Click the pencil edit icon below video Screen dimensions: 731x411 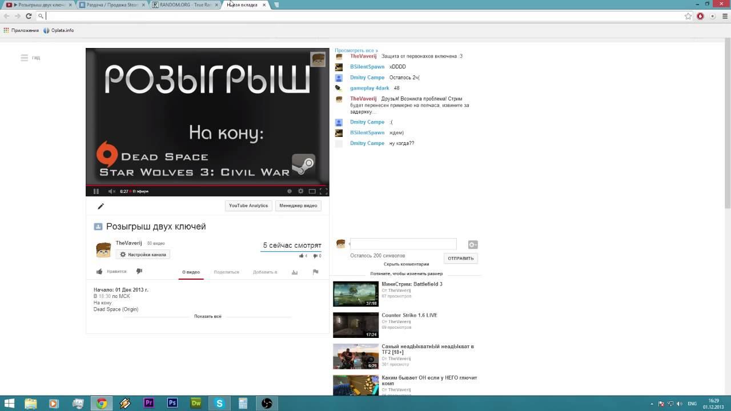[101, 206]
